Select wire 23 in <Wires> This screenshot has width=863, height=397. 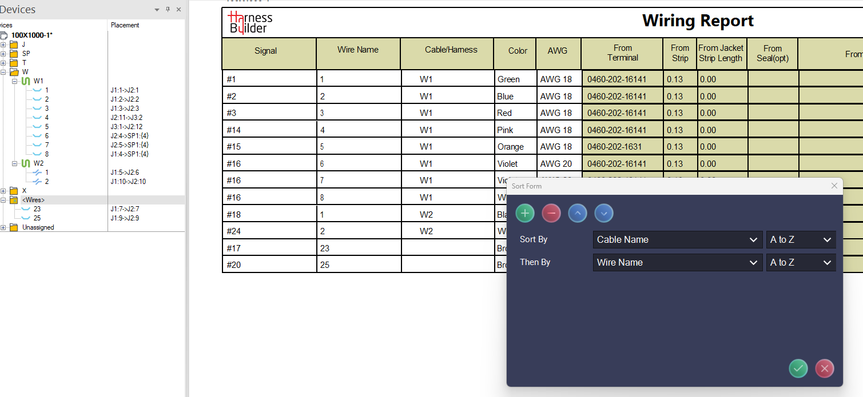coord(37,209)
